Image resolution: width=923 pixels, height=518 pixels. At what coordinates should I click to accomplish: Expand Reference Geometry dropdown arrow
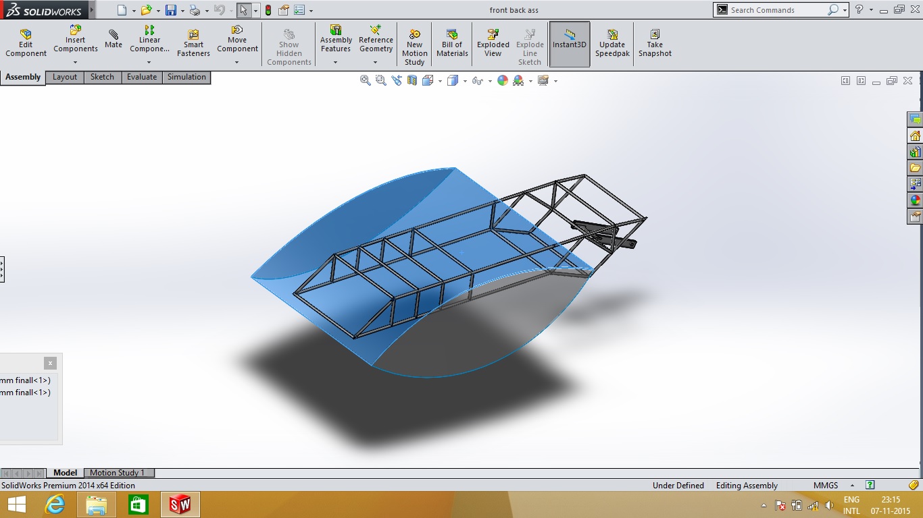[376, 63]
